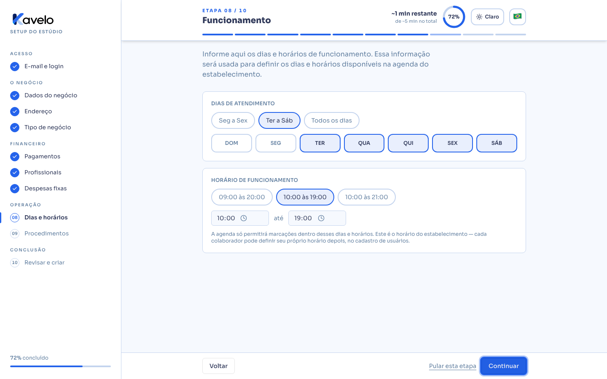607x379 pixels.
Task: Select the Todos os dias preset
Action: 332,120
